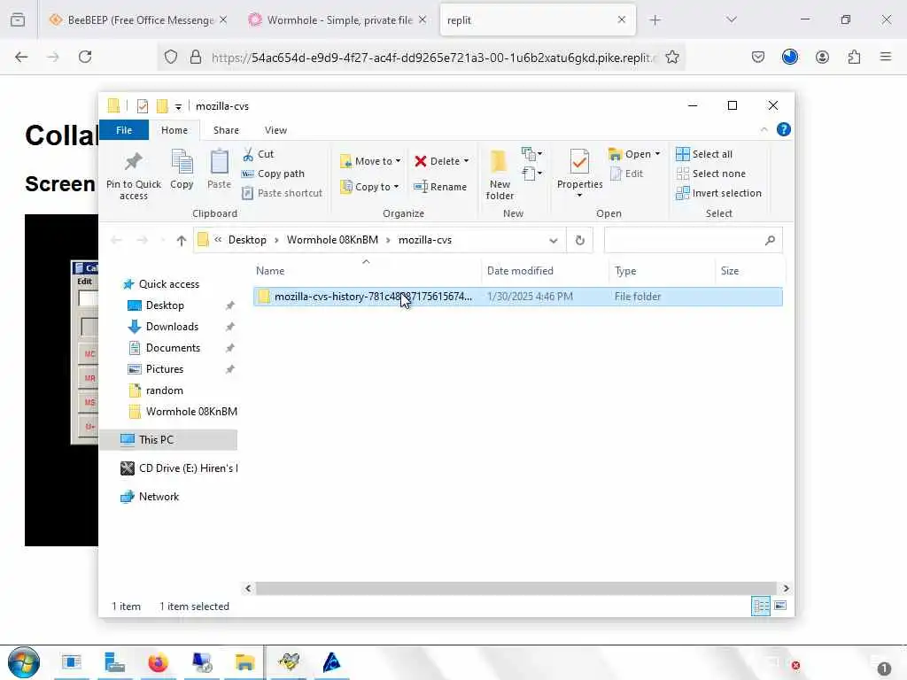Open the Move to dropdown
Image resolution: width=907 pixels, height=680 pixels.
pyautogui.click(x=370, y=161)
